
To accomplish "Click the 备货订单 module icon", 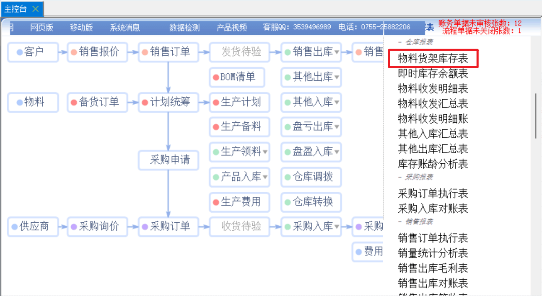I will tap(74, 103).
